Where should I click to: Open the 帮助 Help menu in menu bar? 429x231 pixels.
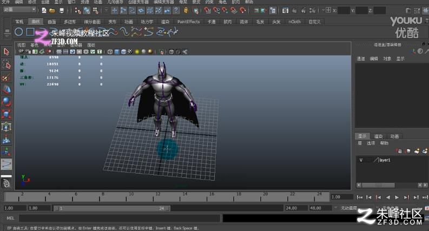(x=249, y=2)
